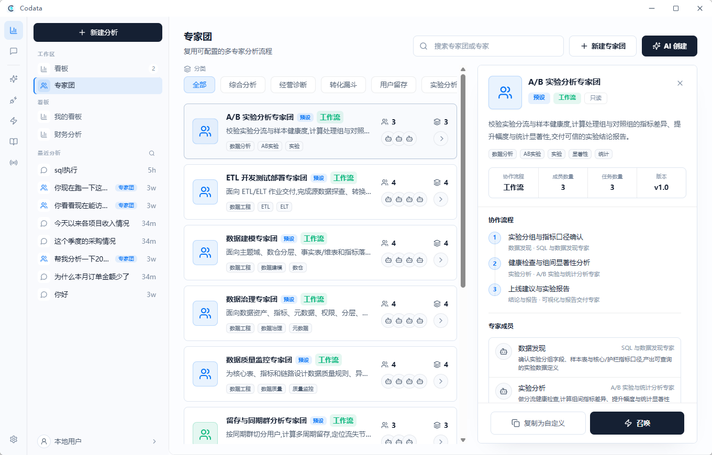This screenshot has width=712, height=455.
Task: Click the sparkle AI icon in left rail
Action: click(14, 79)
